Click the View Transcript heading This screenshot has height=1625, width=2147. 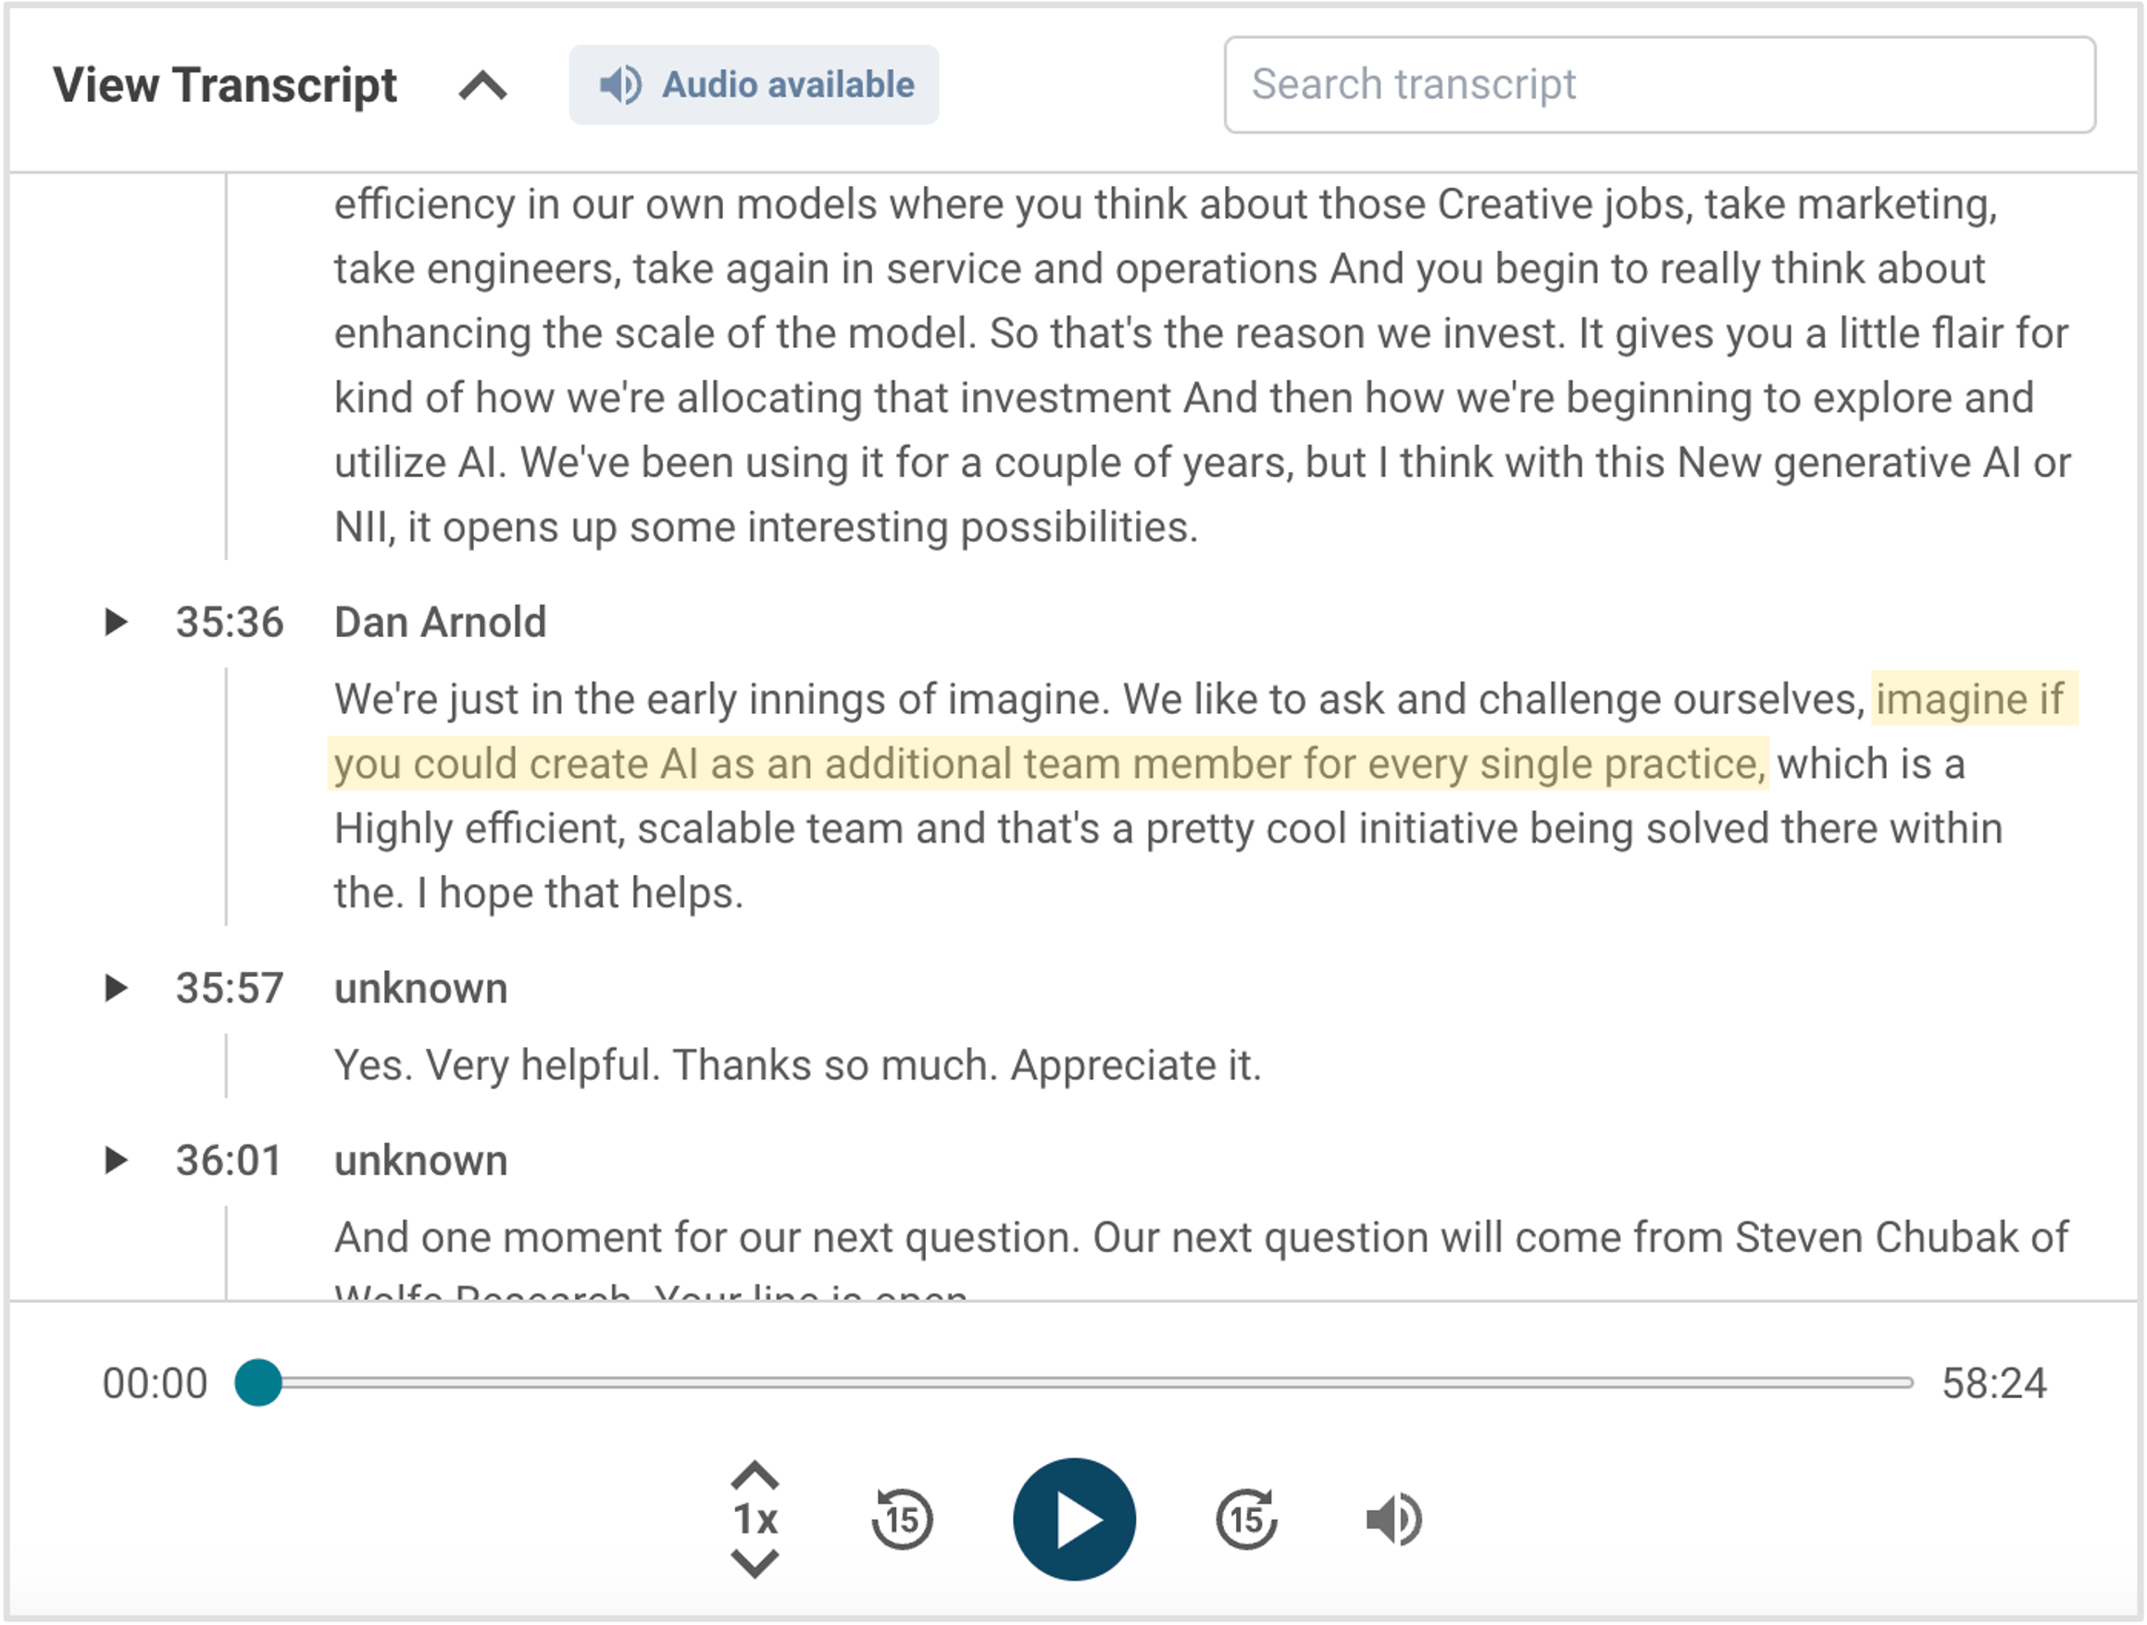pyautogui.click(x=225, y=85)
